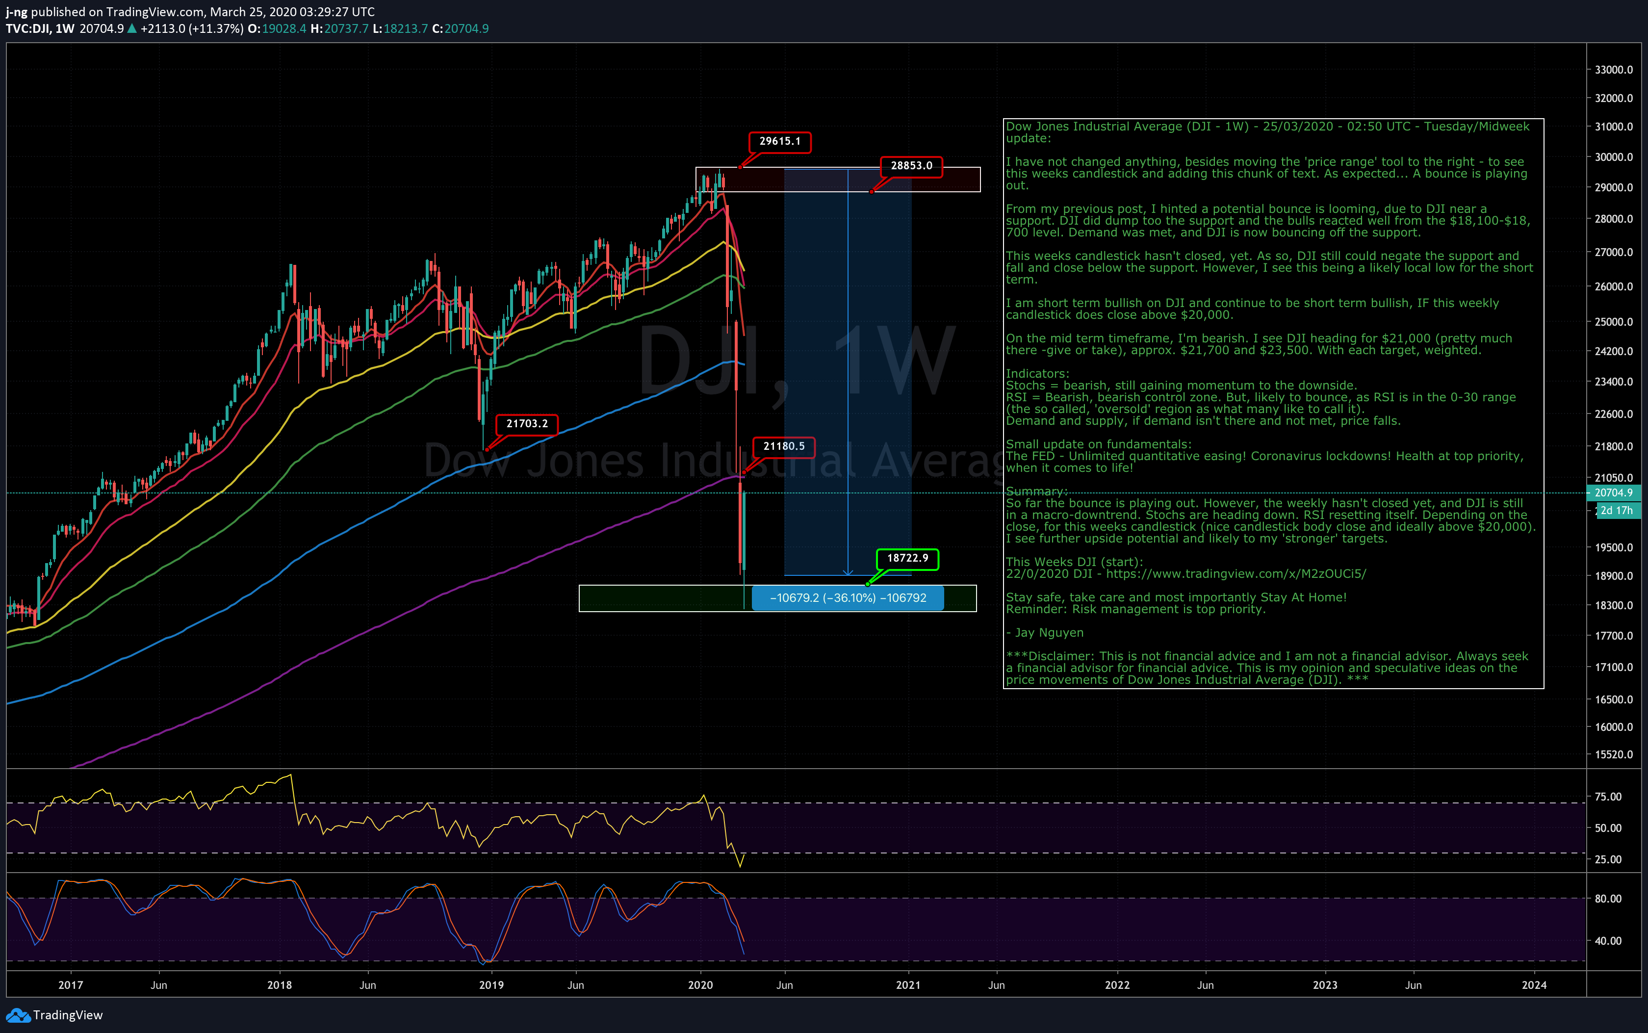Click the open value 19028.4
Image resolution: width=1648 pixels, height=1033 pixels.
point(283,28)
